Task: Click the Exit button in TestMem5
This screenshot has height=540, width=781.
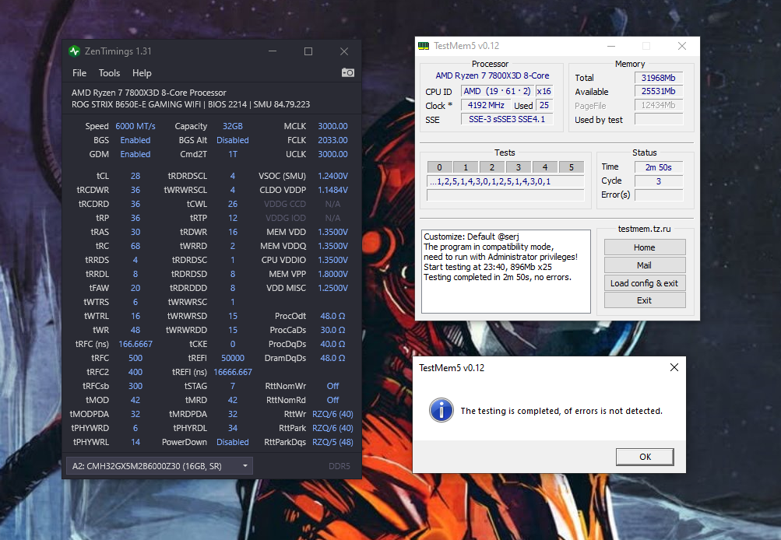Action: (645, 300)
